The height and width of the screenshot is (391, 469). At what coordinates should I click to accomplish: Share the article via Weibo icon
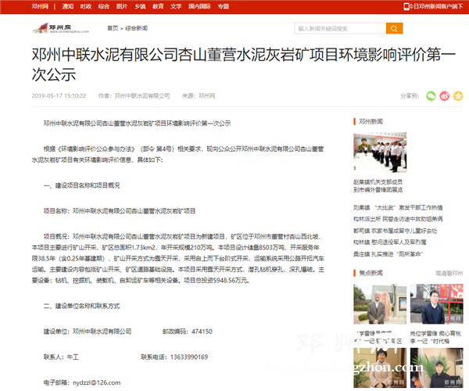(x=445, y=95)
